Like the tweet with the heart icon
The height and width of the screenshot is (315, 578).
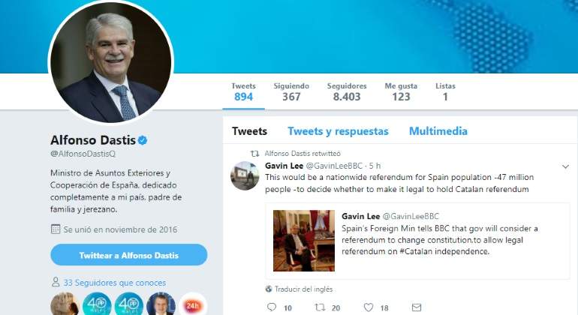click(368, 307)
